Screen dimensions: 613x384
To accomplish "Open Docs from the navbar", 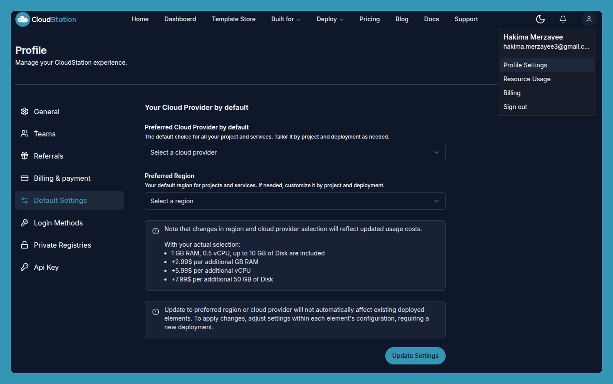I will pos(431,19).
